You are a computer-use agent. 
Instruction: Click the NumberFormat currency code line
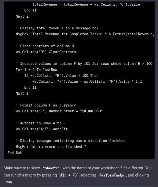[x=59, y=111]
